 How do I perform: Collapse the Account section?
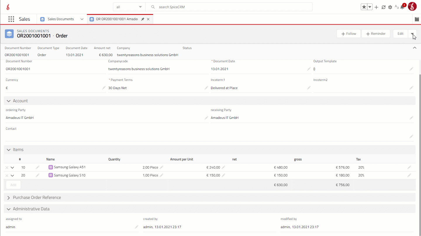8,101
